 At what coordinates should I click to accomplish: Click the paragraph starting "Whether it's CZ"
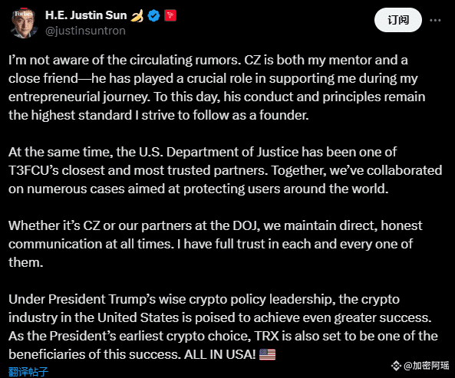tap(216, 244)
